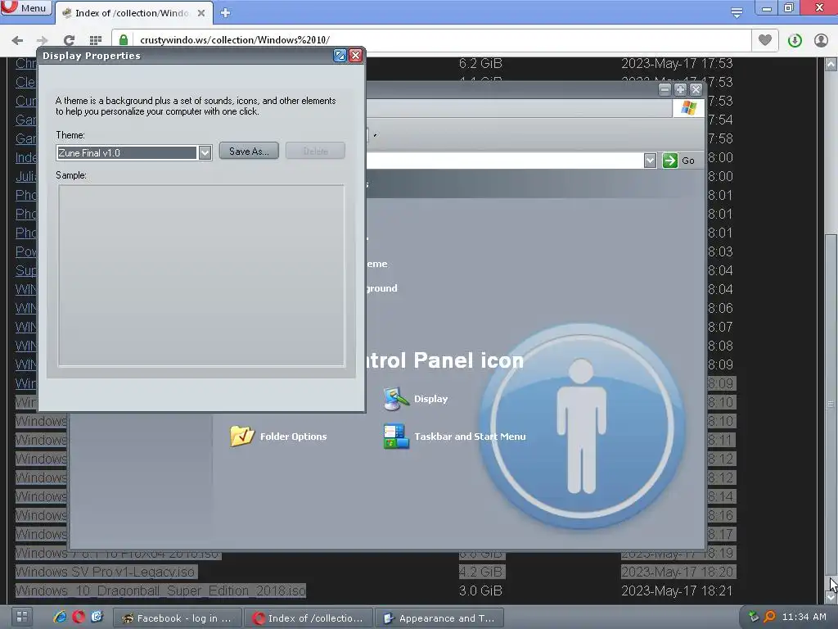Switch to Facebook - log in taskbar item
The height and width of the screenshot is (629, 838).
pyautogui.click(x=178, y=618)
